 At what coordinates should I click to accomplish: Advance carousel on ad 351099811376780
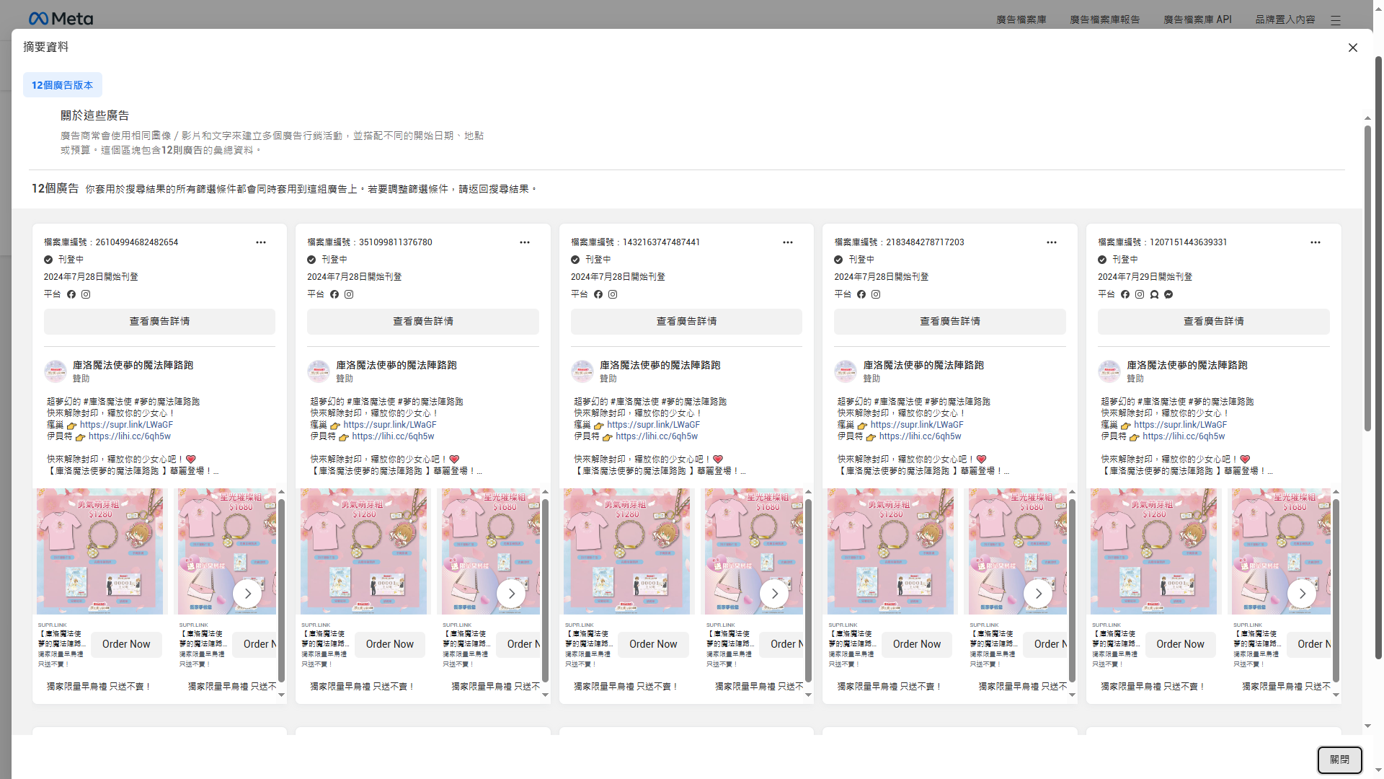(x=511, y=594)
